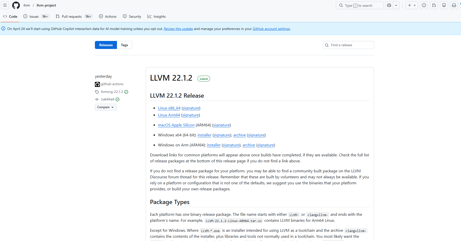Switch to the Code tab

pyautogui.click(x=10, y=16)
